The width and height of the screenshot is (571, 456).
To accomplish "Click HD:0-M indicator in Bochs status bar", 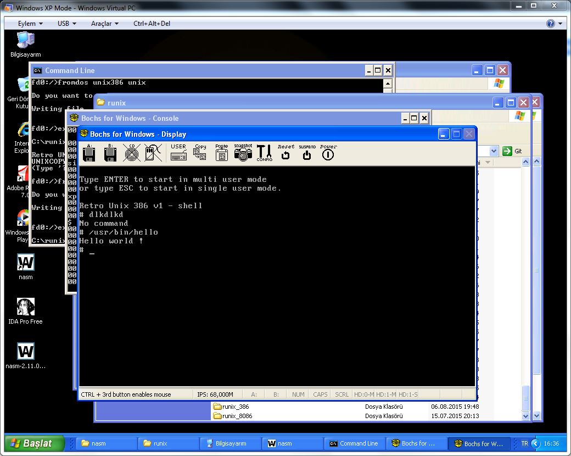I will click(364, 394).
